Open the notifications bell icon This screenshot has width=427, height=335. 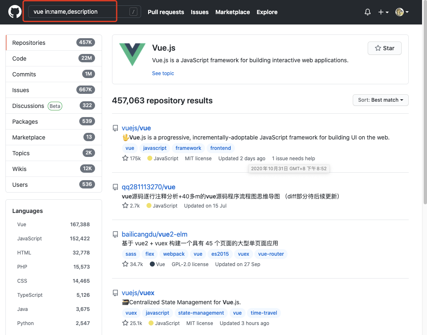pyautogui.click(x=367, y=12)
